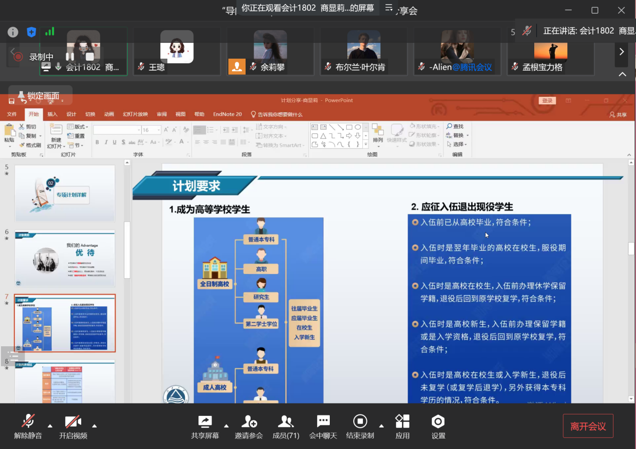Click the network signal strength icon
Screen dimensions: 636x449
(x=50, y=32)
